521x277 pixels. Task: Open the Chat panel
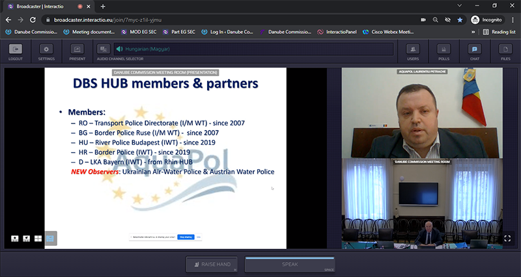tap(475, 49)
